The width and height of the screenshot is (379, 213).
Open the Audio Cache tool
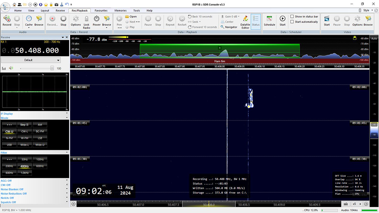[29, 20]
